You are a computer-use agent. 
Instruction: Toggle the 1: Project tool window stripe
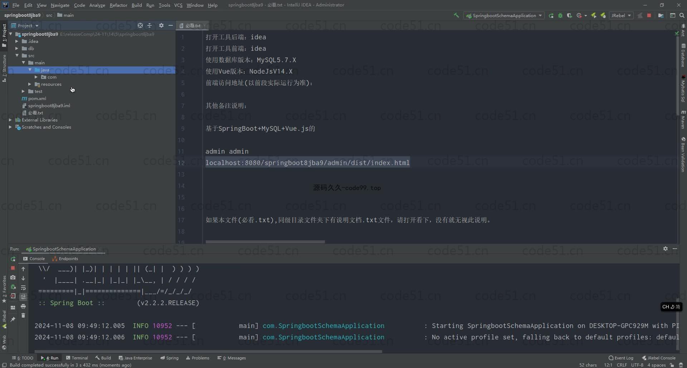tap(4, 35)
